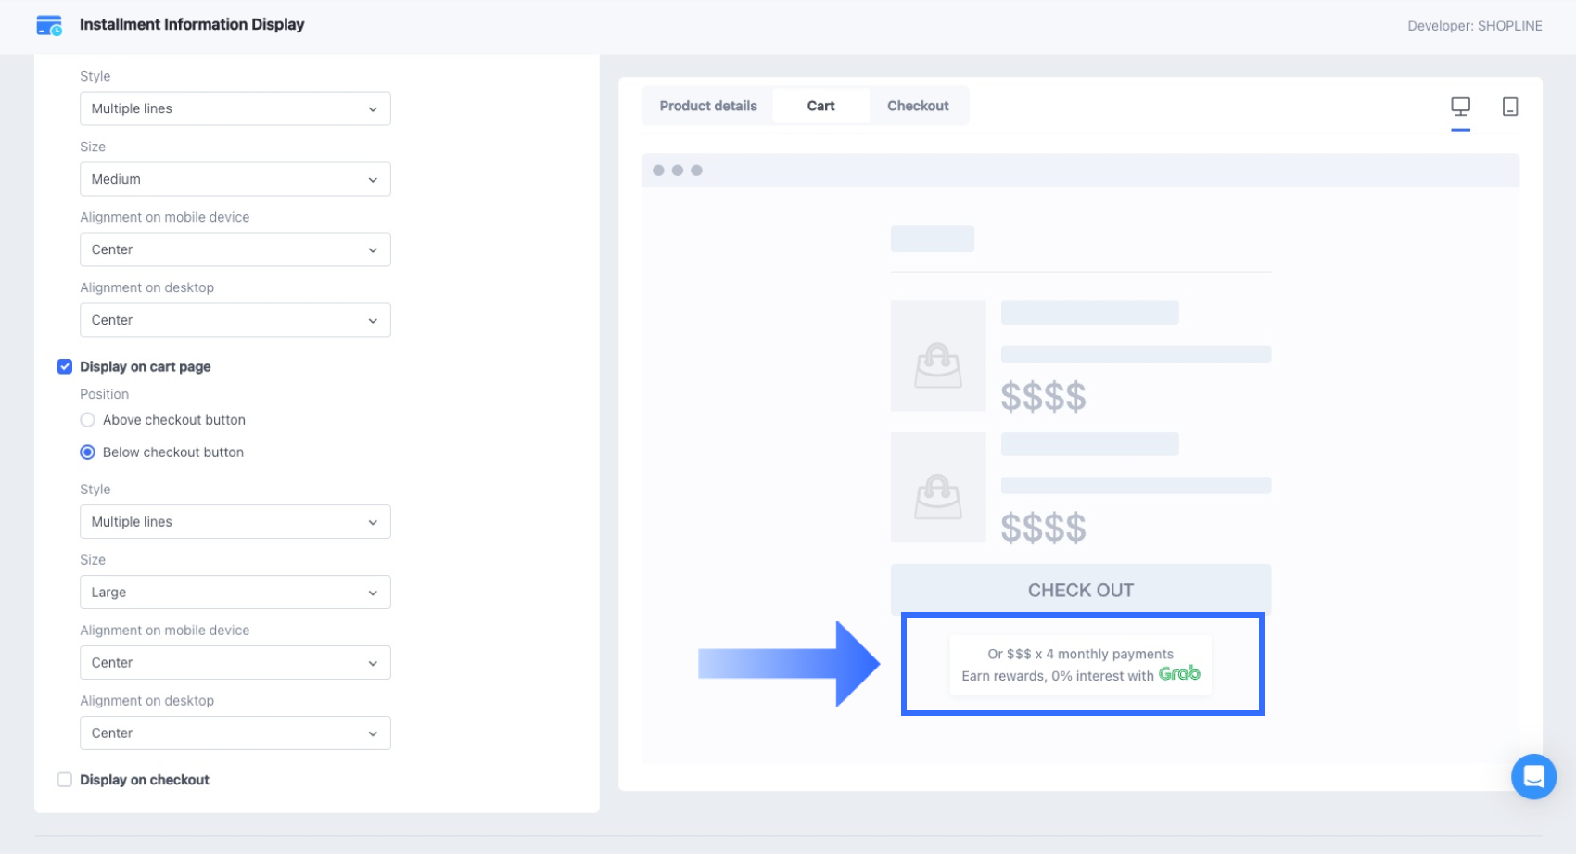Open mobile alignment dropdown below the Large size
This screenshot has width=1576, height=854.
coord(235,663)
